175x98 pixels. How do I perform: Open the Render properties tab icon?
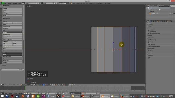151,21
